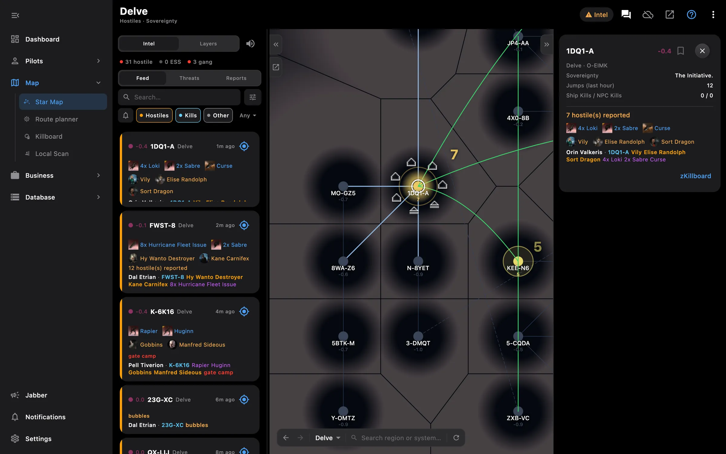Pop out the map view icon
Image resolution: width=726 pixels, height=454 pixels.
pos(276,67)
